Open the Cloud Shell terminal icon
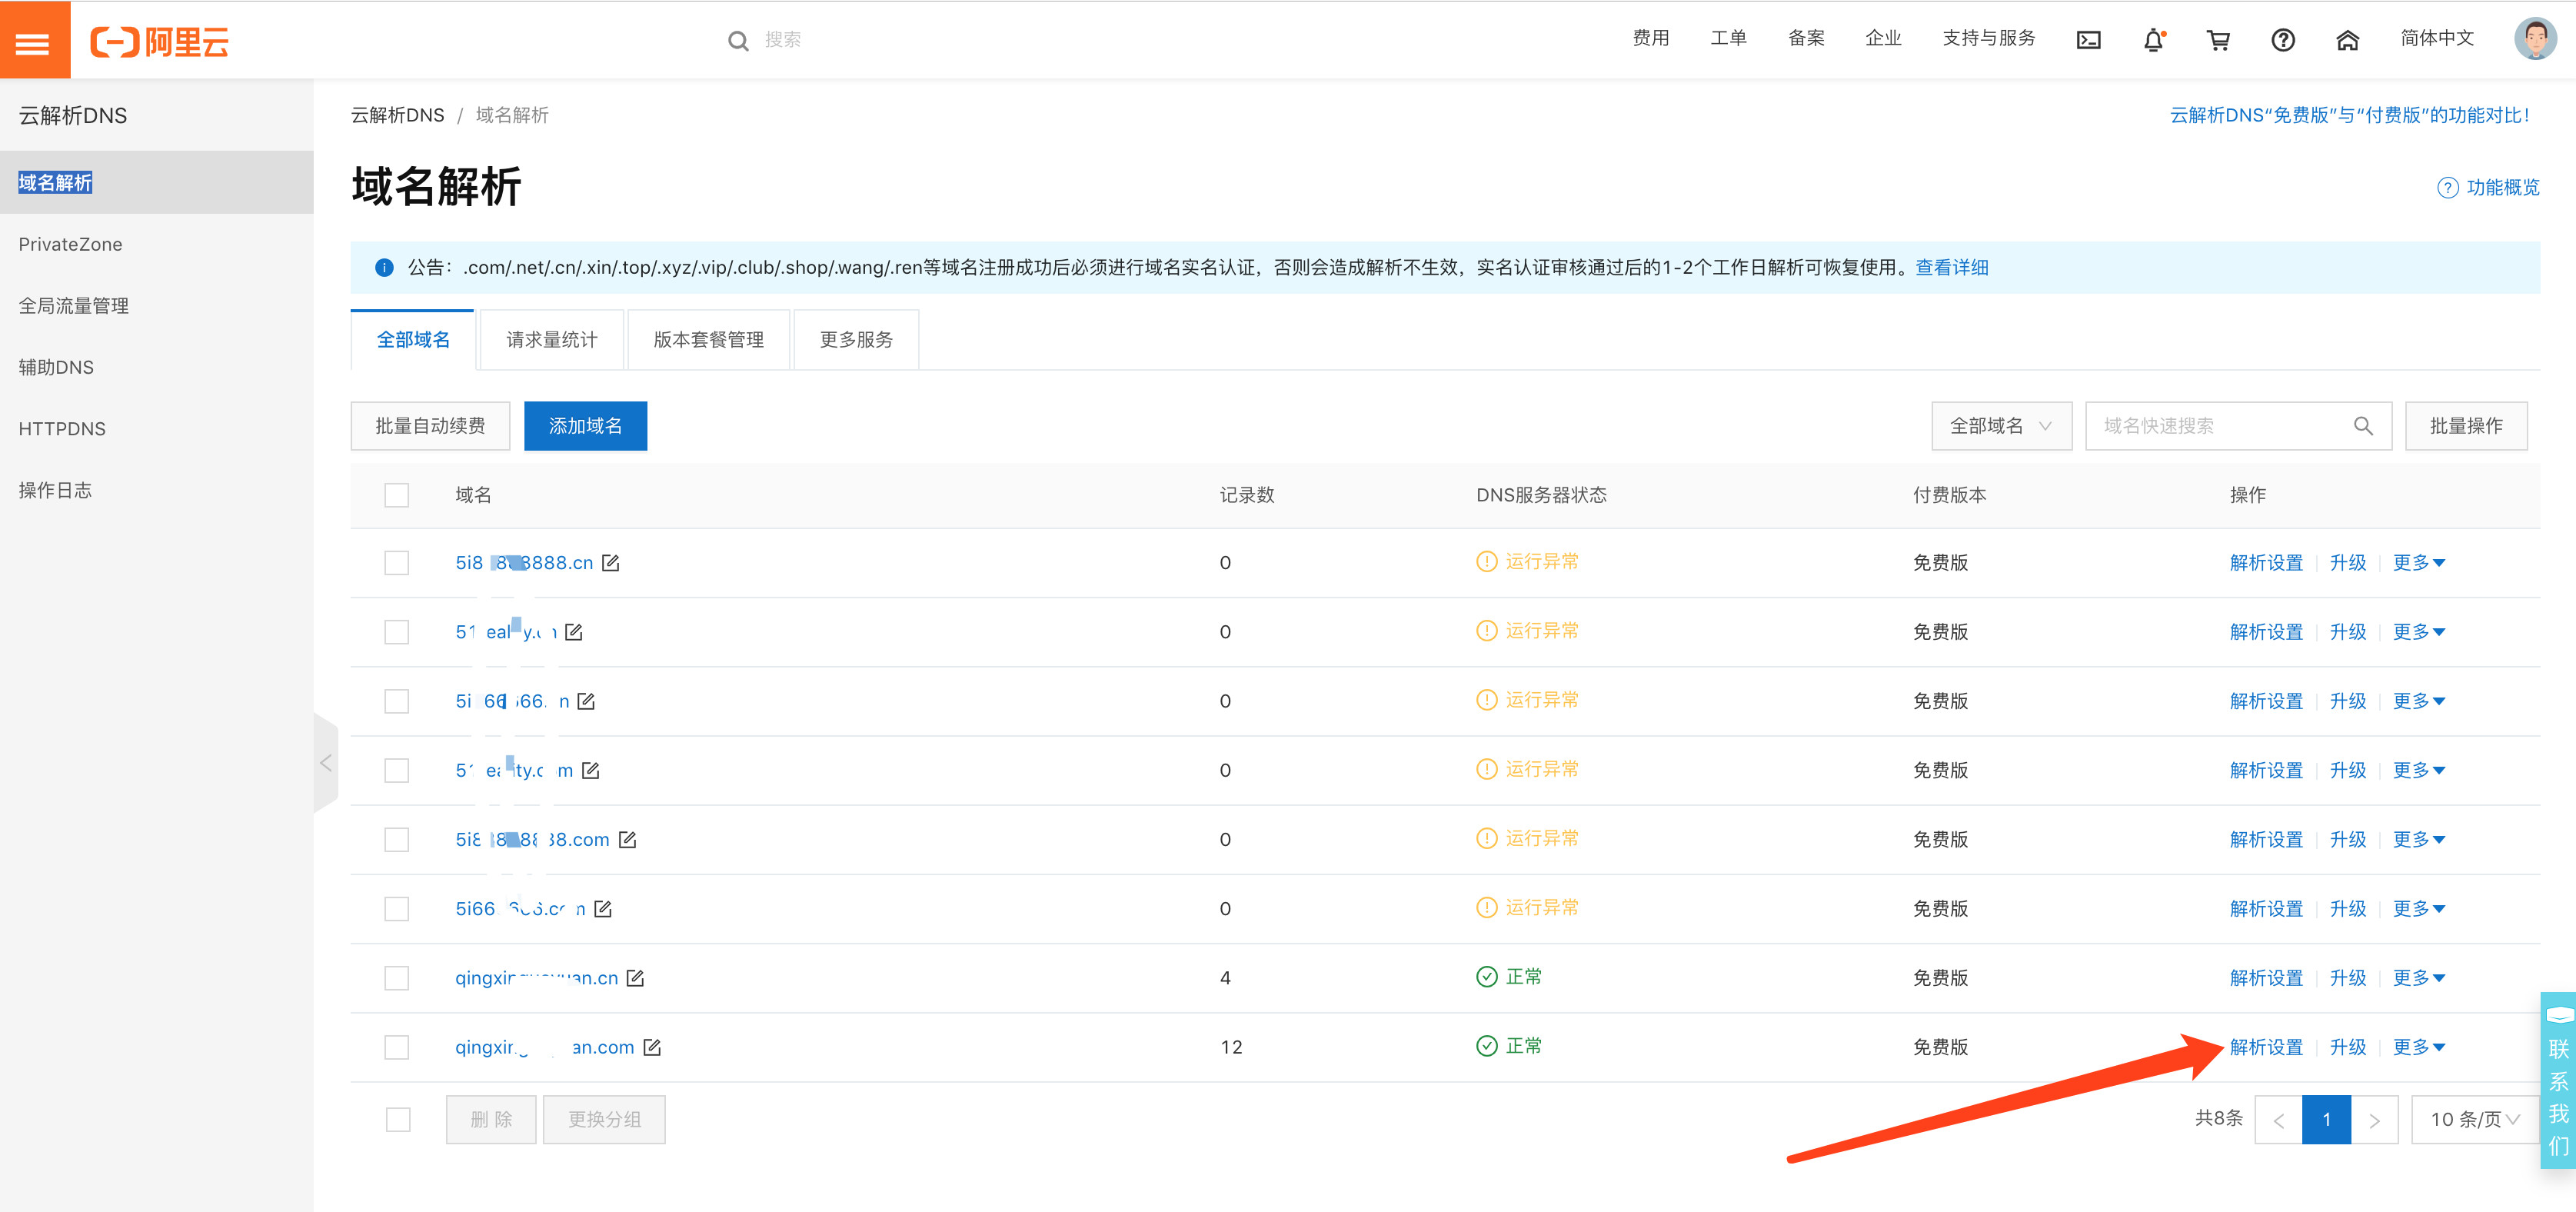Image resolution: width=2576 pixels, height=1212 pixels. point(2088,40)
